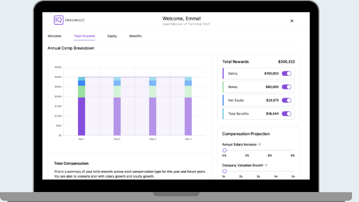Click the Annual Salary Increase slider handle
359x202 pixels.
[x=224, y=150]
